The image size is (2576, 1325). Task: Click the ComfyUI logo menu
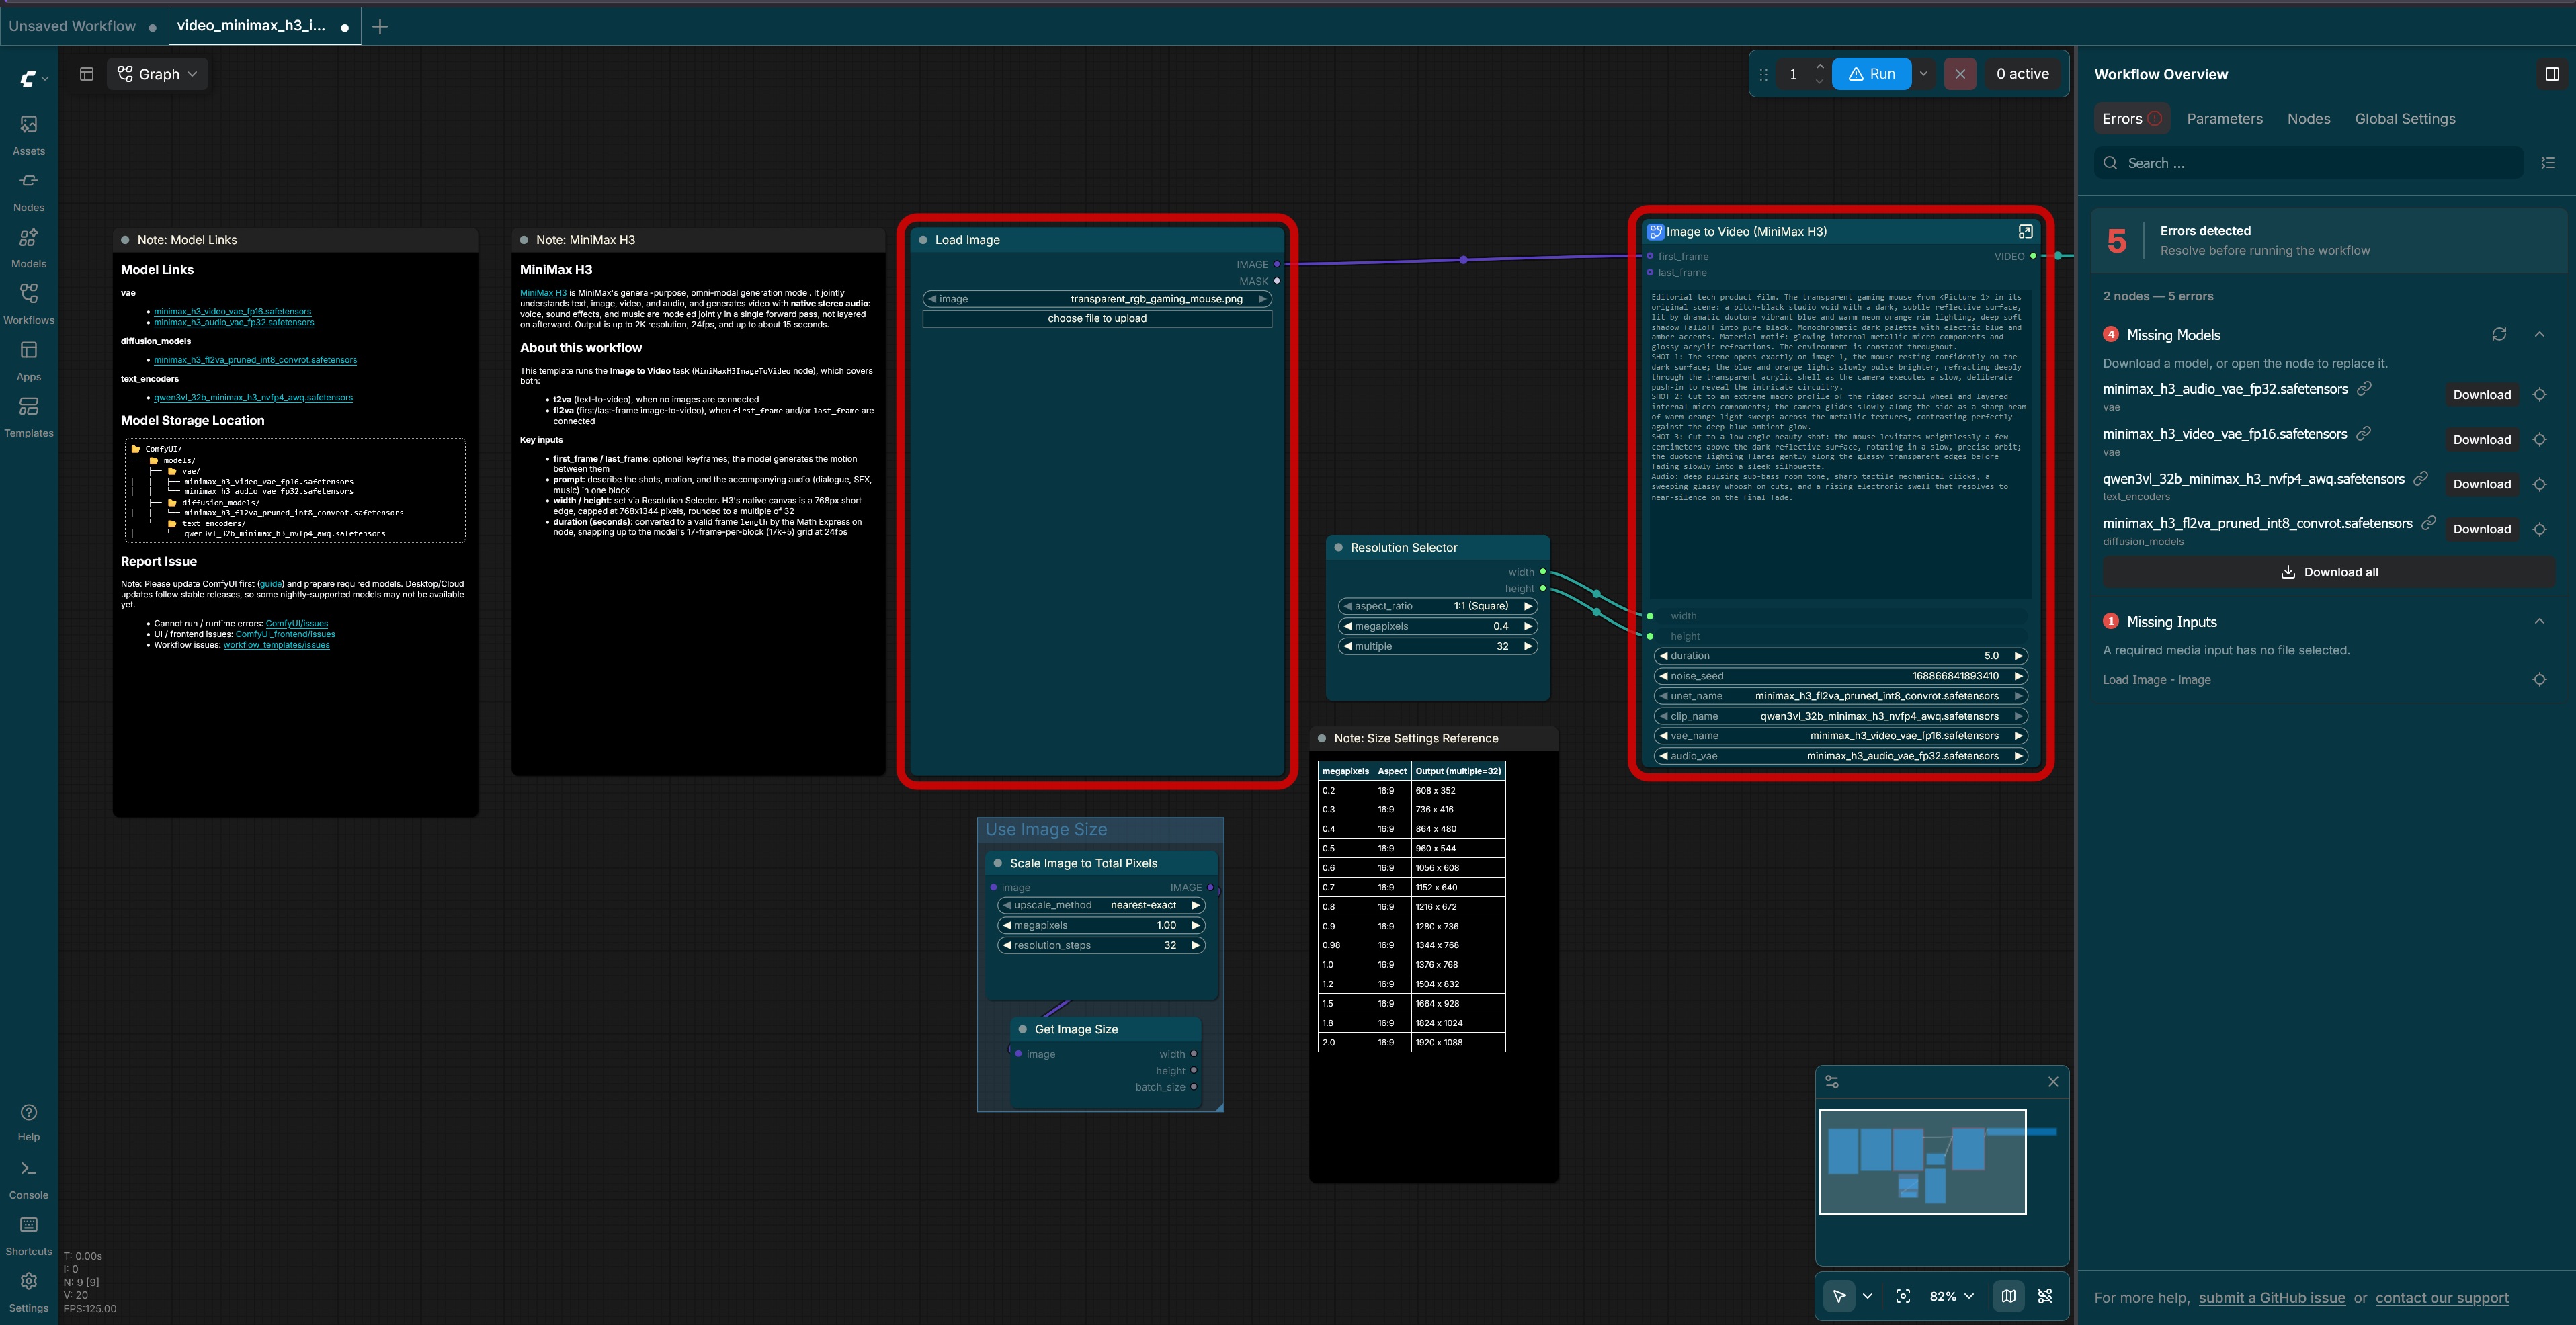point(34,78)
